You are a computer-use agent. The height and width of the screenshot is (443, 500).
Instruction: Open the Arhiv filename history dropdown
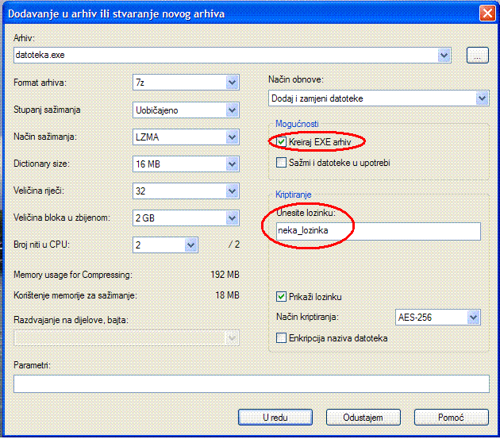pos(444,55)
